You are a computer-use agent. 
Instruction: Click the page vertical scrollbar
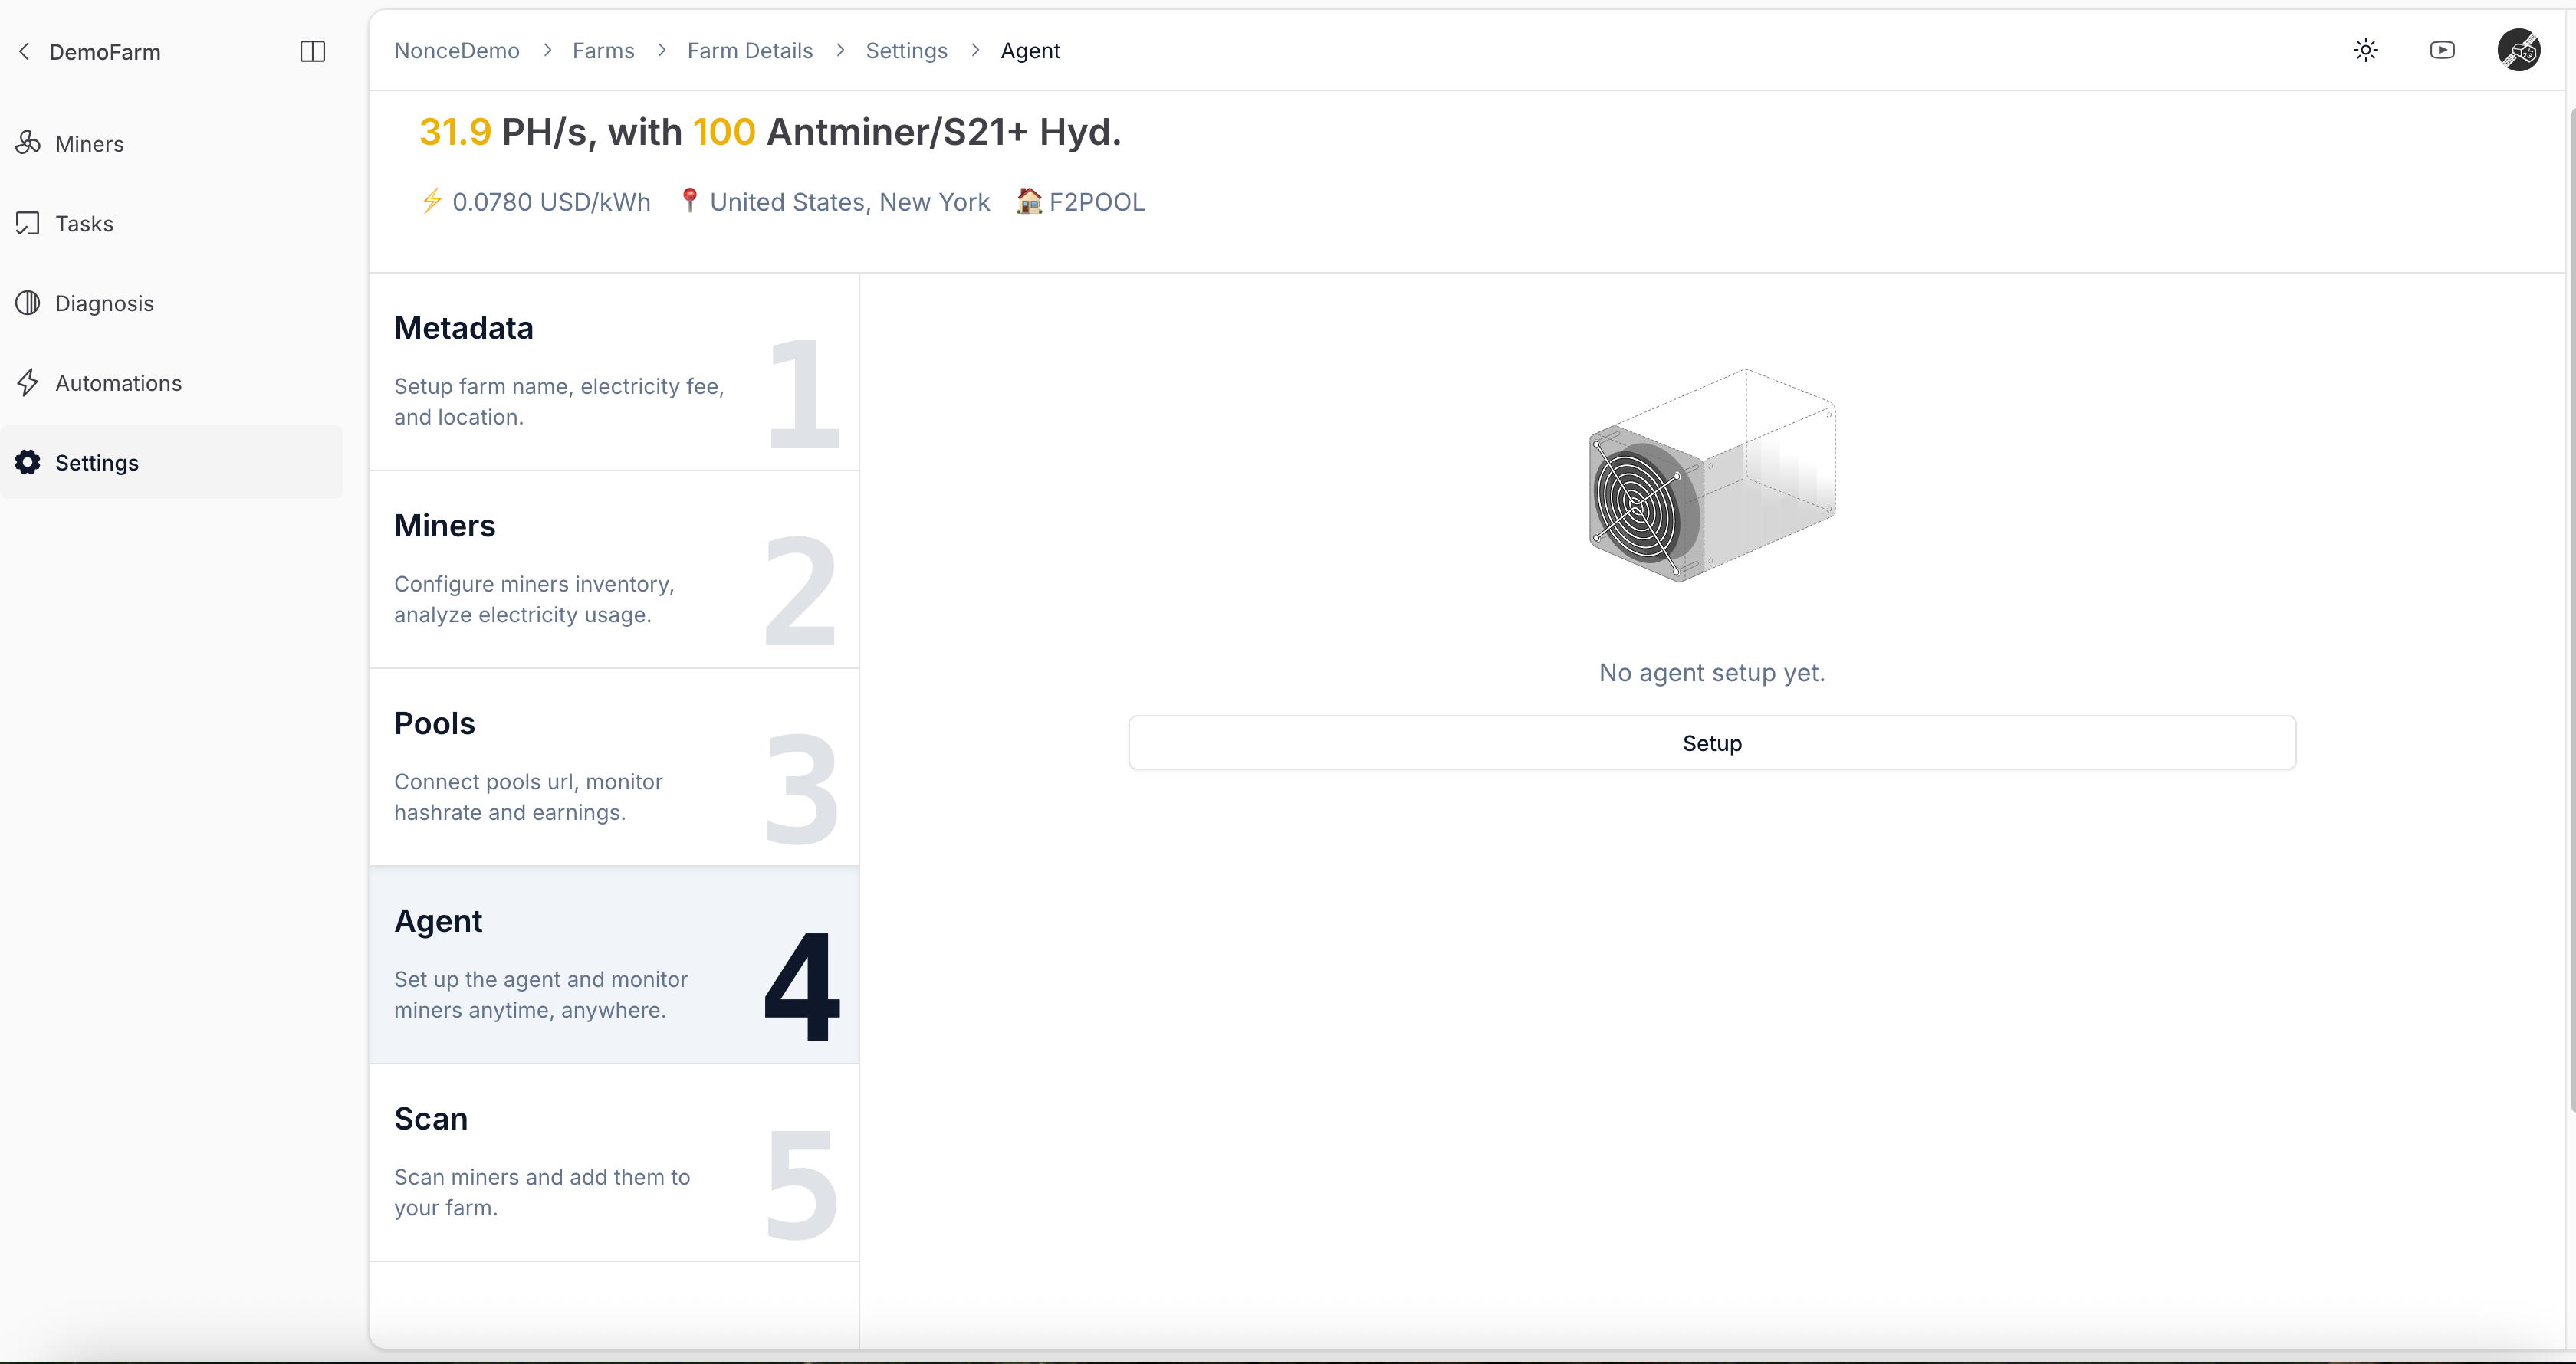[2570, 599]
